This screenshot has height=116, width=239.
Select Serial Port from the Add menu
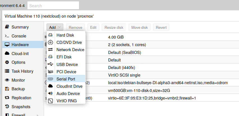click(66, 79)
